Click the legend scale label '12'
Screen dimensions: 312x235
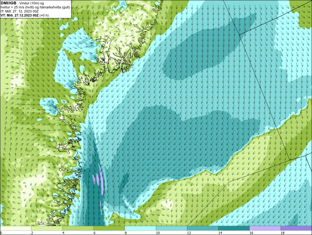[189, 233]
